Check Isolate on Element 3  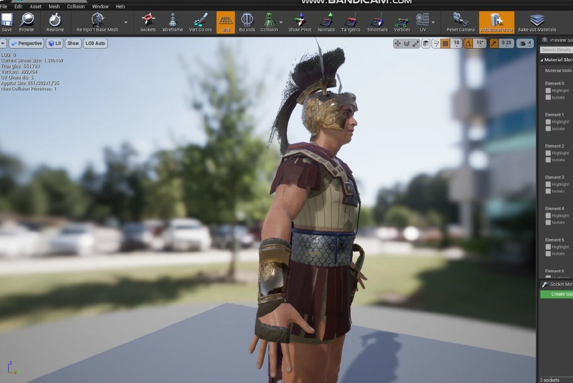(x=548, y=191)
